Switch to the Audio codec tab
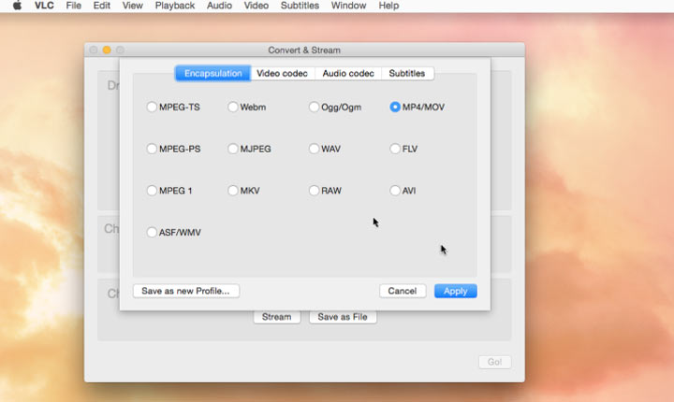Image resolution: width=674 pixels, height=402 pixels. pos(348,74)
